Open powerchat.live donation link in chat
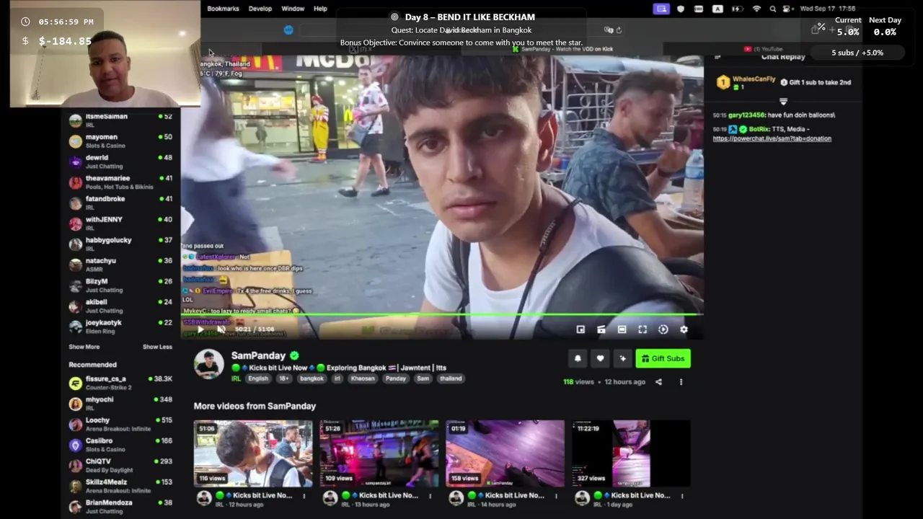 (x=772, y=138)
